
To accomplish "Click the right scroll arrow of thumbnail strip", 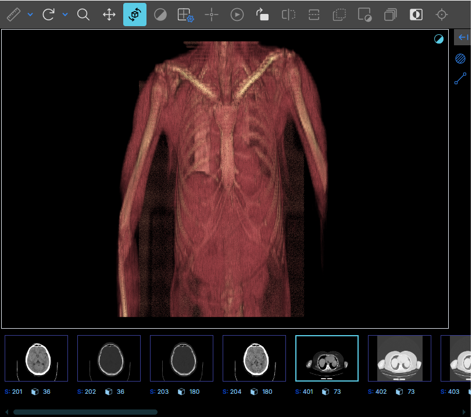I will click(464, 412).
